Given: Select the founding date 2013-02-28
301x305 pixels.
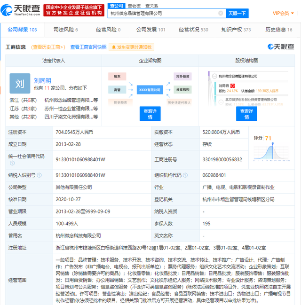Looking at the screenshot, I should point(68,144).
